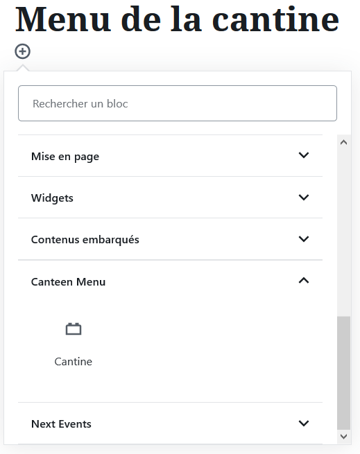Collapse the Canteen Menu chevron
This screenshot has width=360, height=454.
tap(304, 281)
